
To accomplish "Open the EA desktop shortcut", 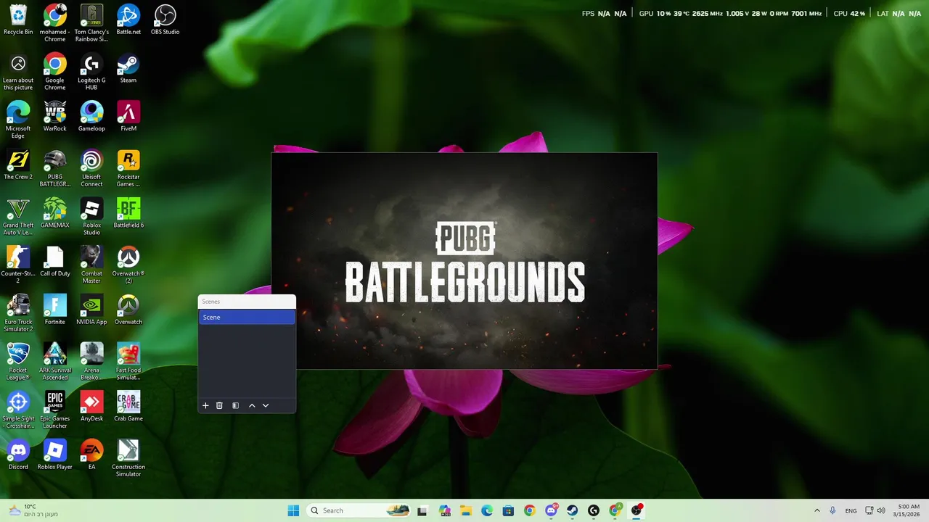I will click(x=91, y=455).
